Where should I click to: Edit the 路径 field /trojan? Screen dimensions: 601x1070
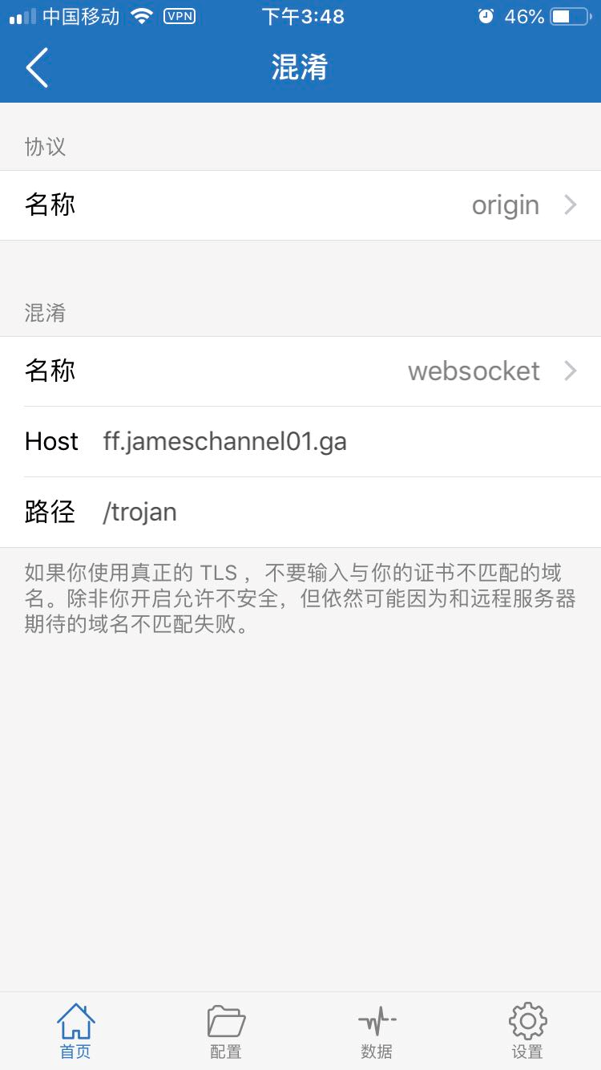pos(300,513)
